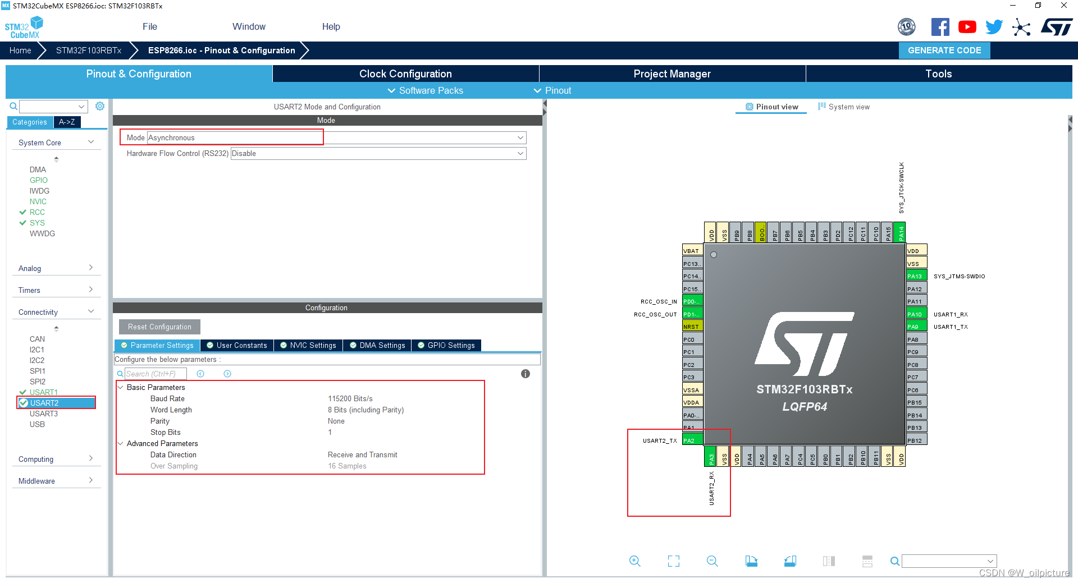Select RCC under System Core
The height and width of the screenshot is (583, 1078).
tap(37, 212)
